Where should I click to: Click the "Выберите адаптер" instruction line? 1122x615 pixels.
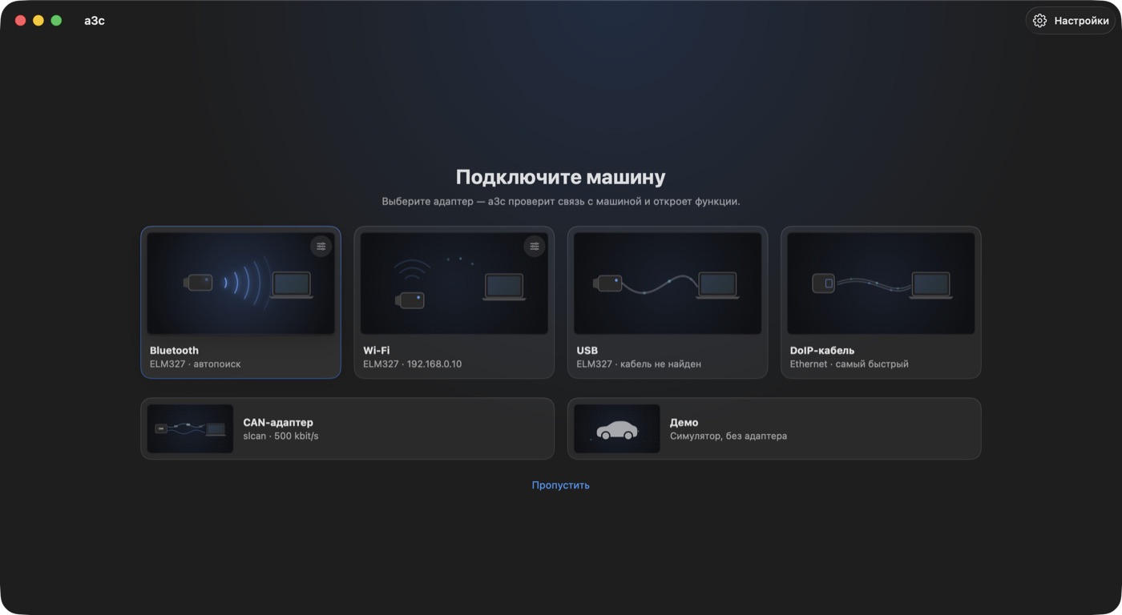(561, 202)
